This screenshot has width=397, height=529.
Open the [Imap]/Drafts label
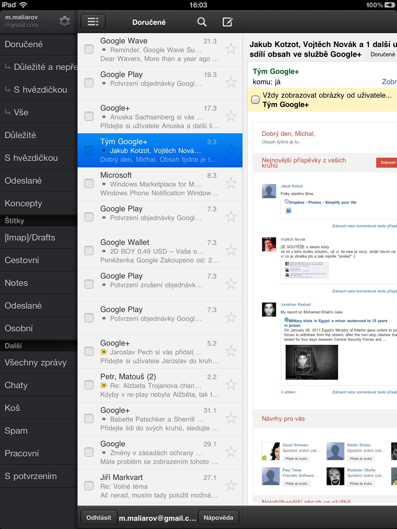tap(39, 238)
